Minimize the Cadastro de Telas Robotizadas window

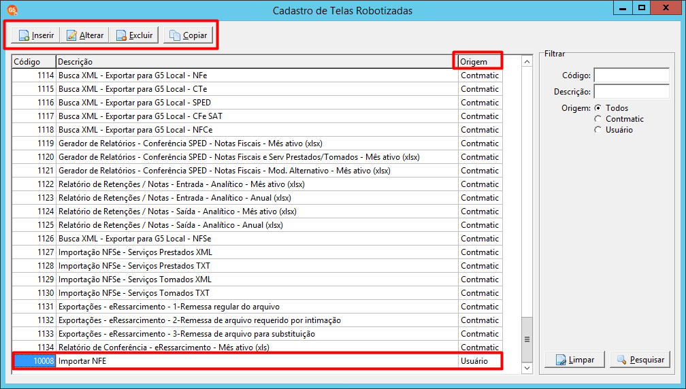(623, 7)
